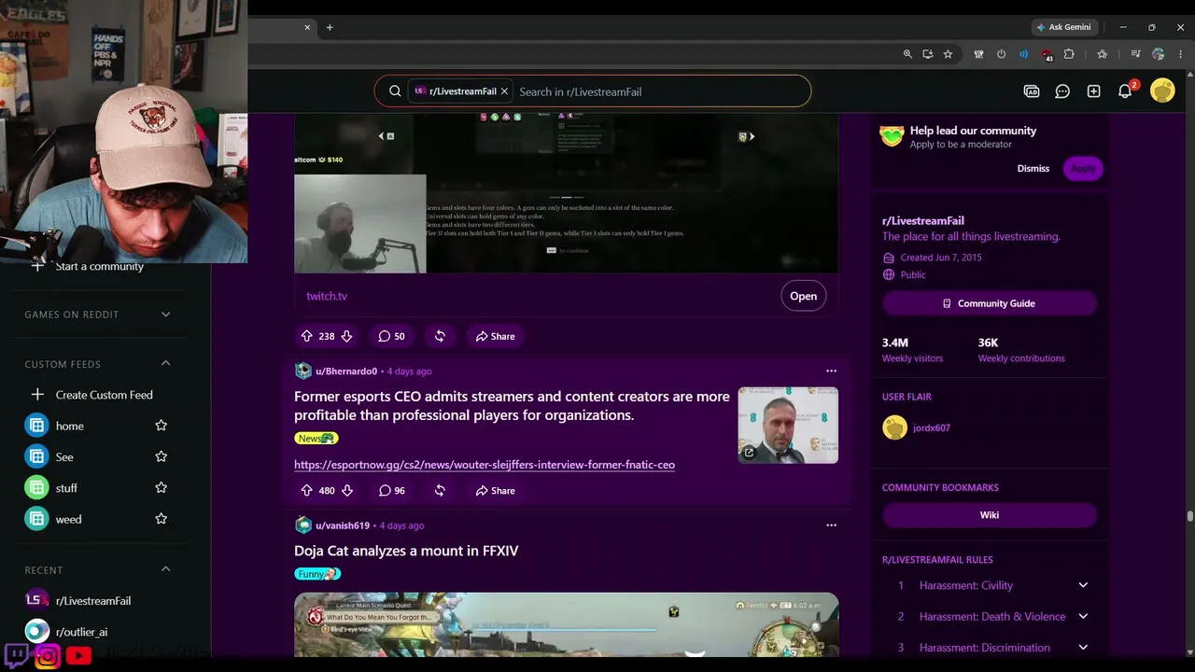Screen dimensions: 1195x672
Task: Open the Reddit user avatar menu
Action: coord(1162,91)
